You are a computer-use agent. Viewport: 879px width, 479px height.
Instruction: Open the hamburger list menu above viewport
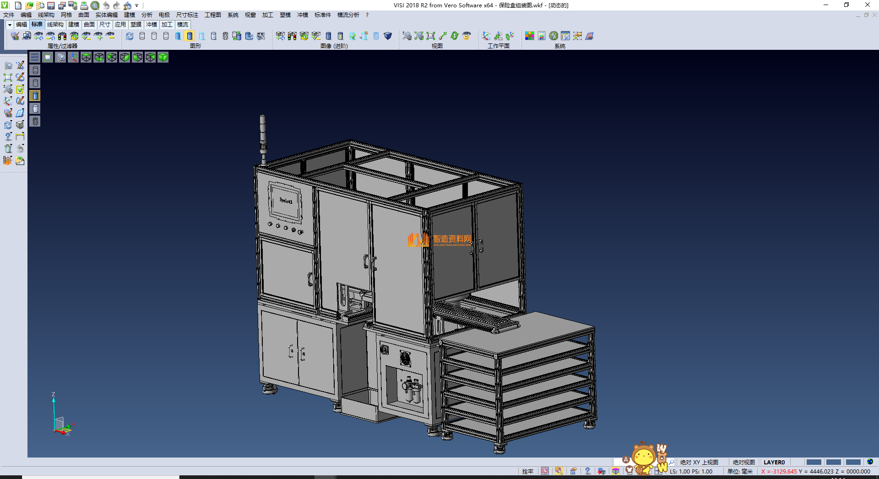tap(35, 57)
